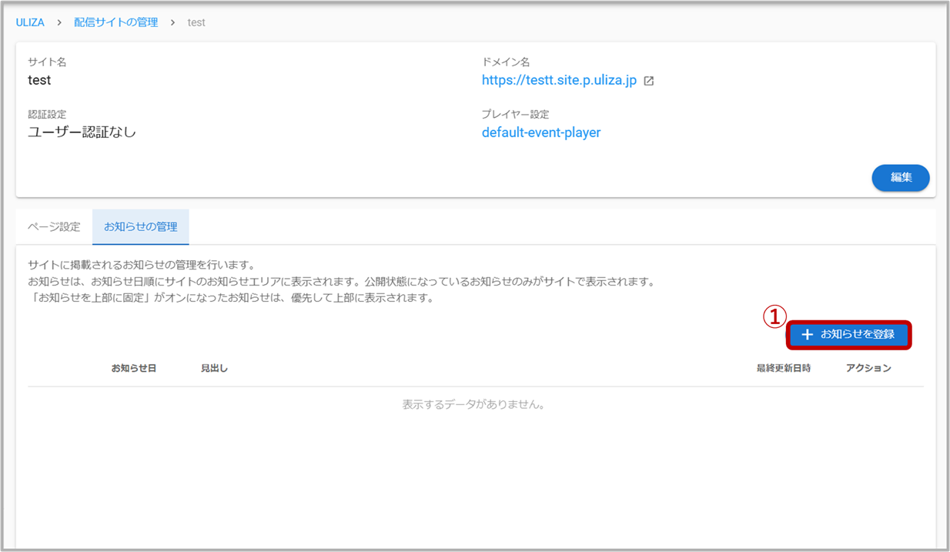
Task: Go to the ULIZA breadcrumb home link
Action: point(30,22)
